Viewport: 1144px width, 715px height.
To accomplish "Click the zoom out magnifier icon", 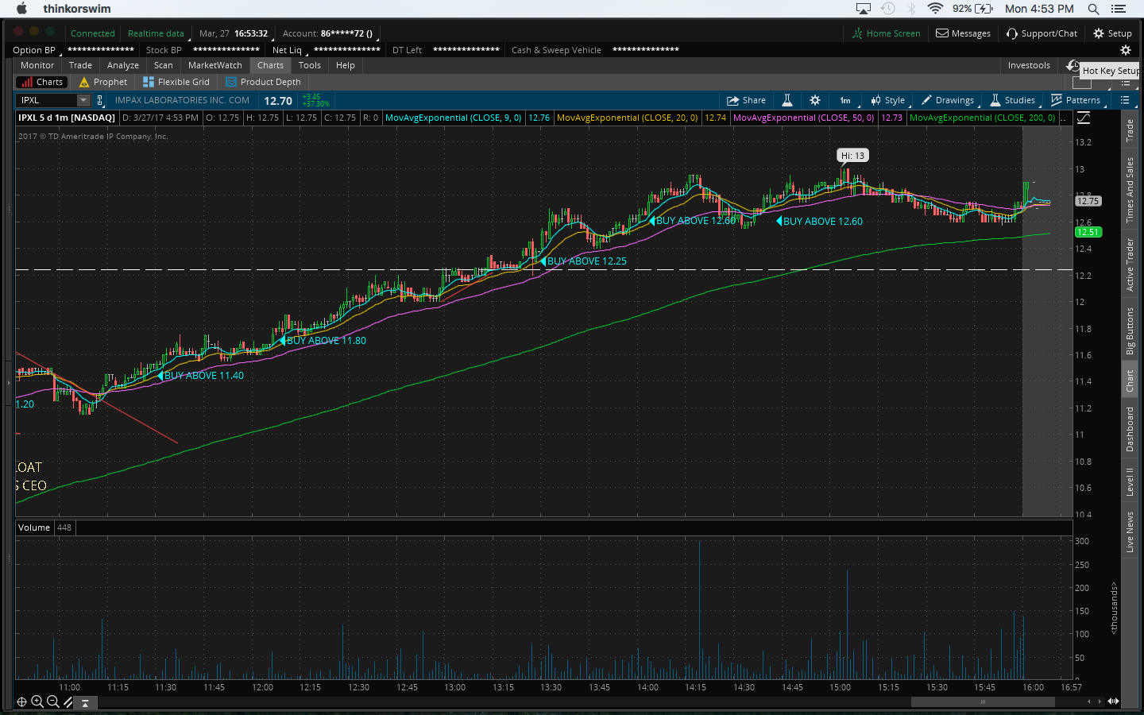I will (52, 701).
